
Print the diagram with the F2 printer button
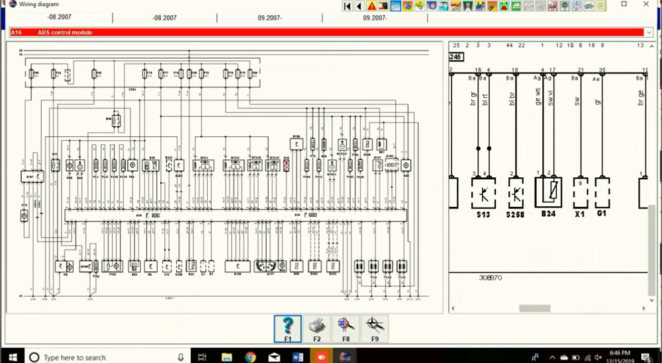coord(316,329)
